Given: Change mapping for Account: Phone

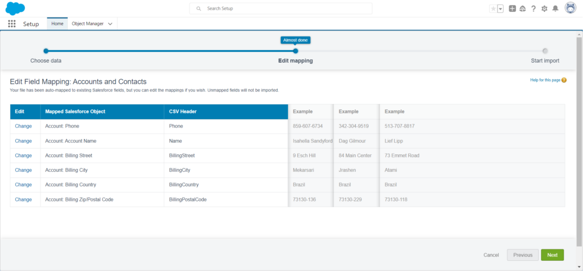Looking at the screenshot, I should pyautogui.click(x=23, y=126).
